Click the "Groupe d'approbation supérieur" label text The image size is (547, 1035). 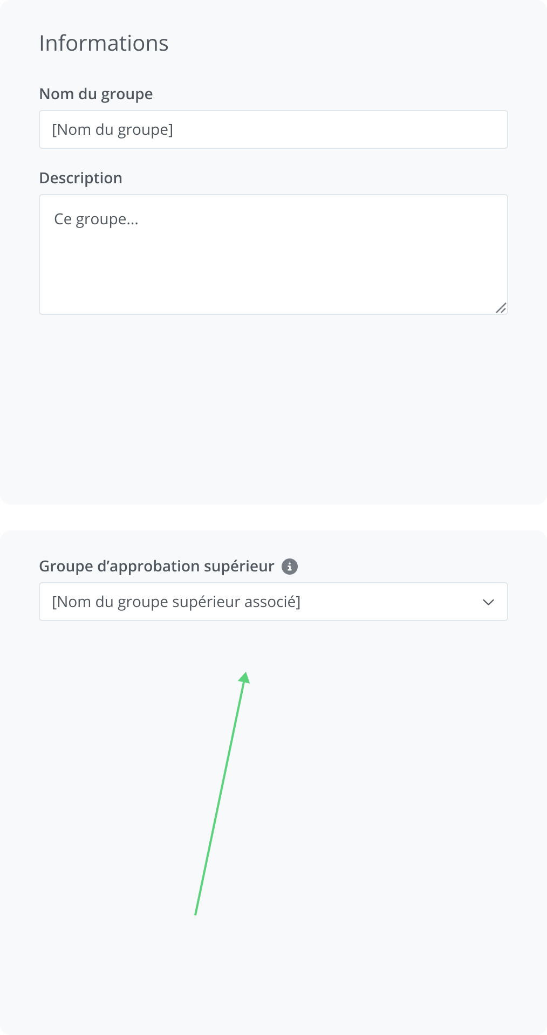156,566
